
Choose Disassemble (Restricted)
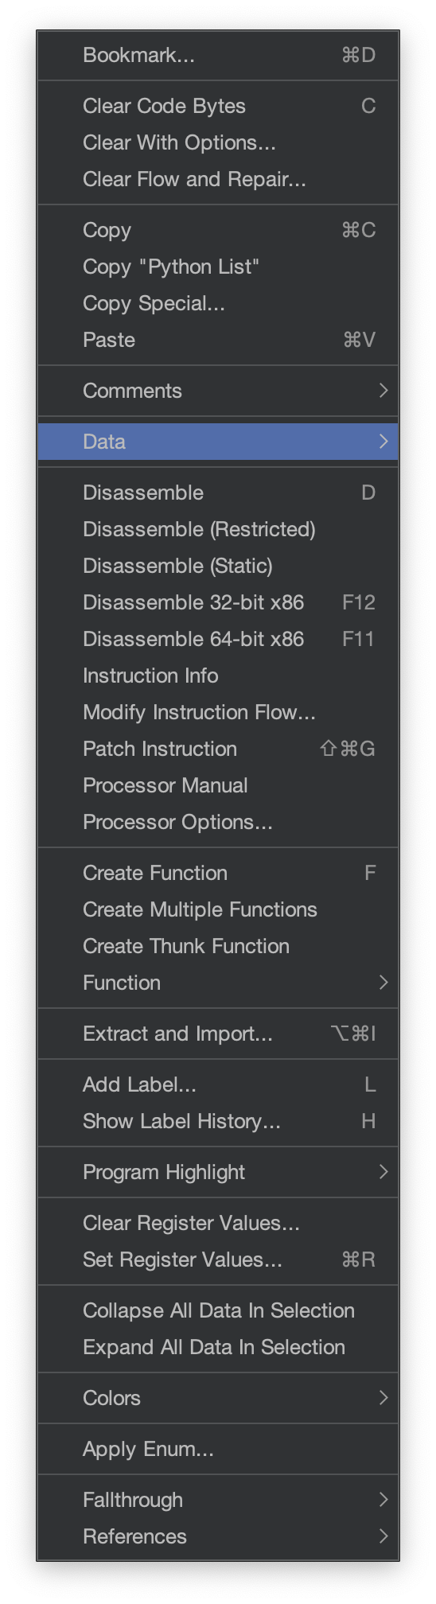click(218, 529)
